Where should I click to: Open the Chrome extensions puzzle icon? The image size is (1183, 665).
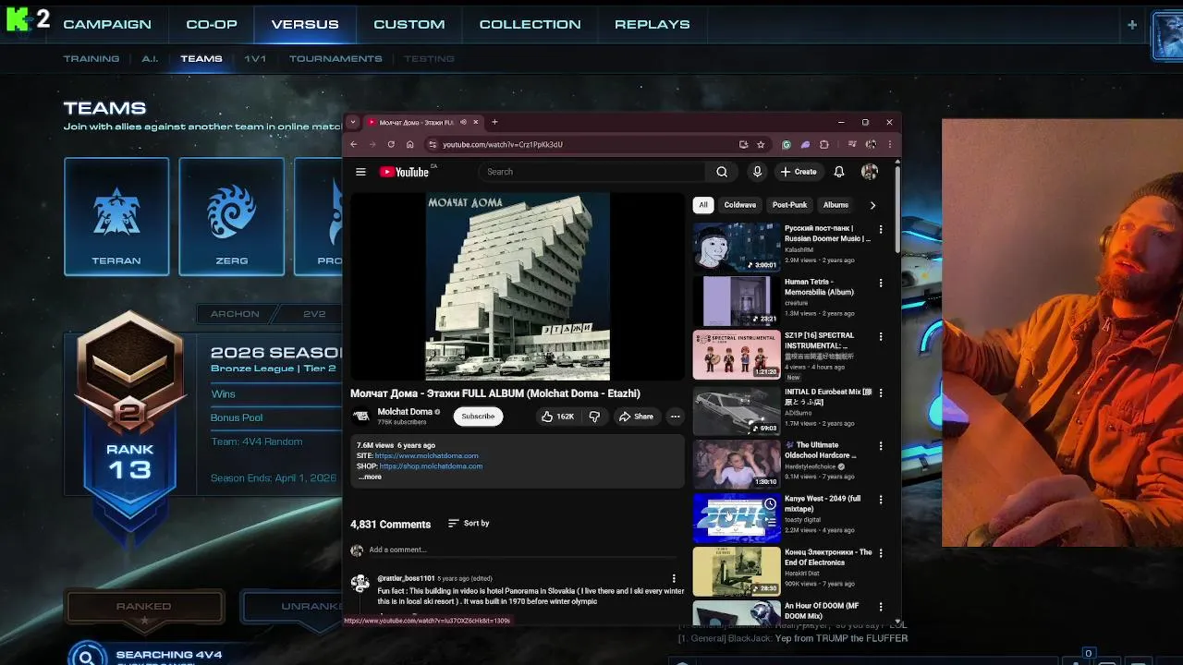pyautogui.click(x=824, y=144)
